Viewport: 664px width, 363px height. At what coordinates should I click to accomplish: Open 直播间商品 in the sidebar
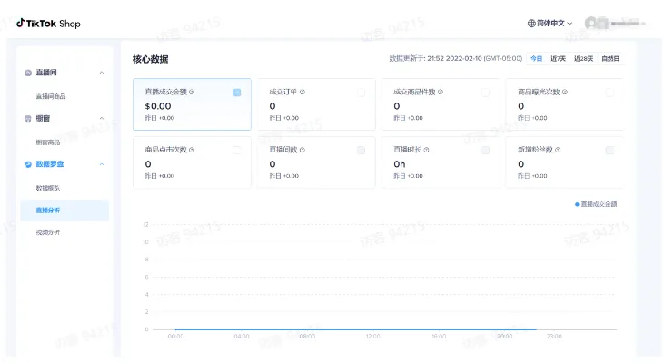point(51,96)
